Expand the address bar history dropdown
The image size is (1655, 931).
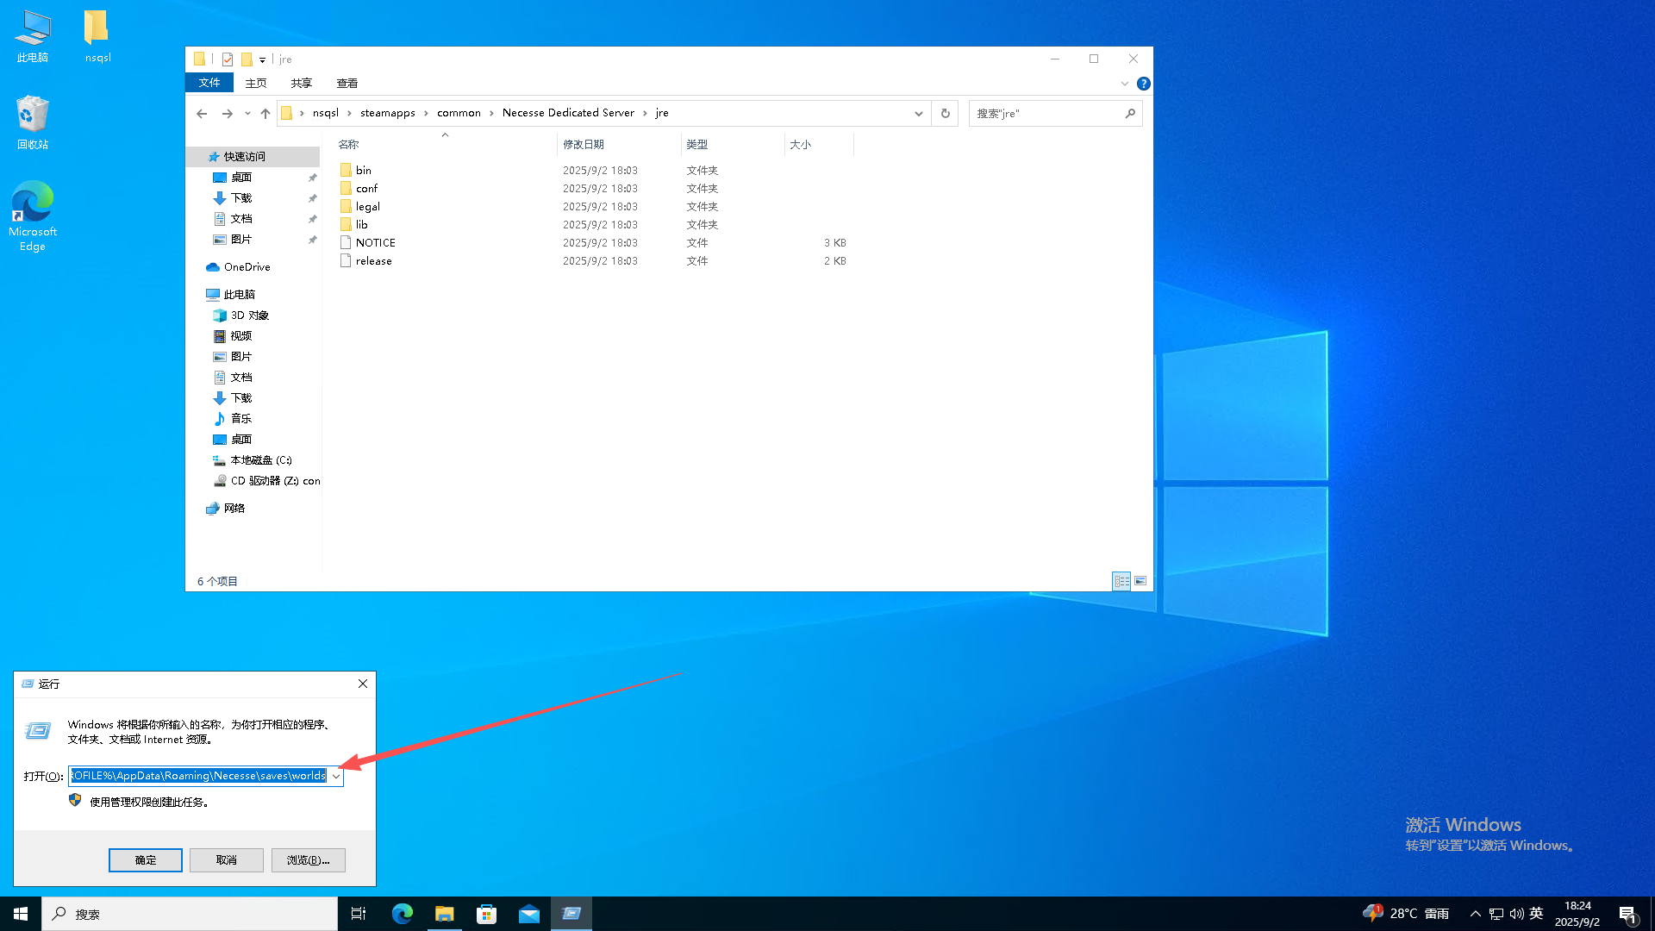pos(918,114)
